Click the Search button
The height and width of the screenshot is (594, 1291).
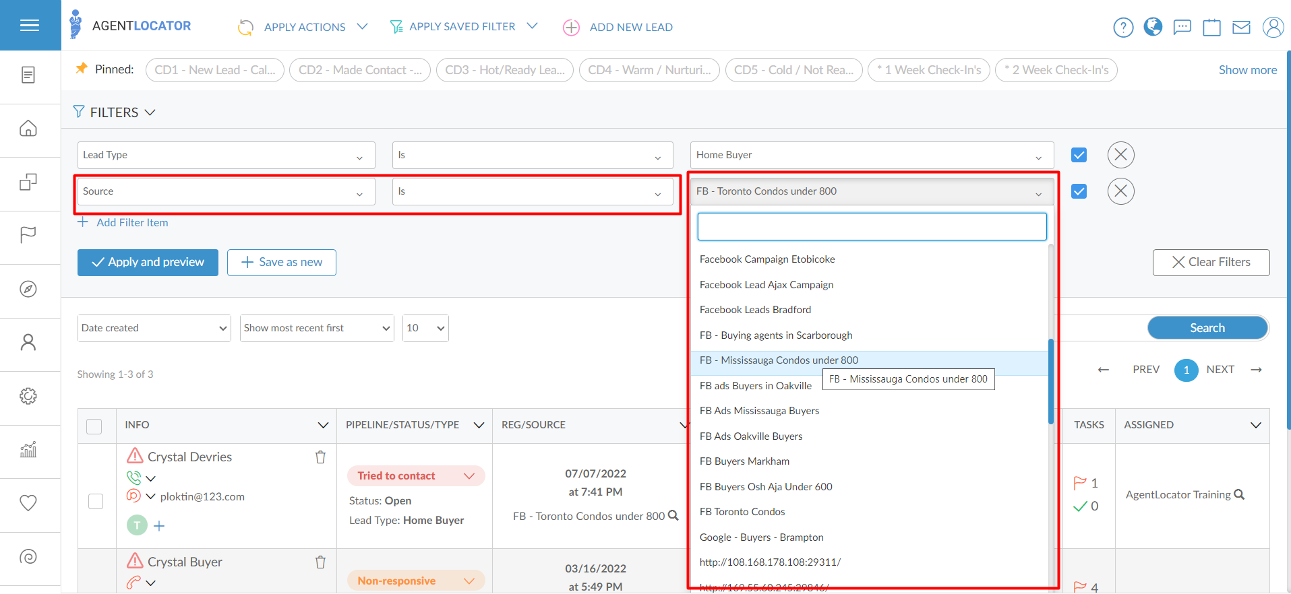[x=1207, y=328]
